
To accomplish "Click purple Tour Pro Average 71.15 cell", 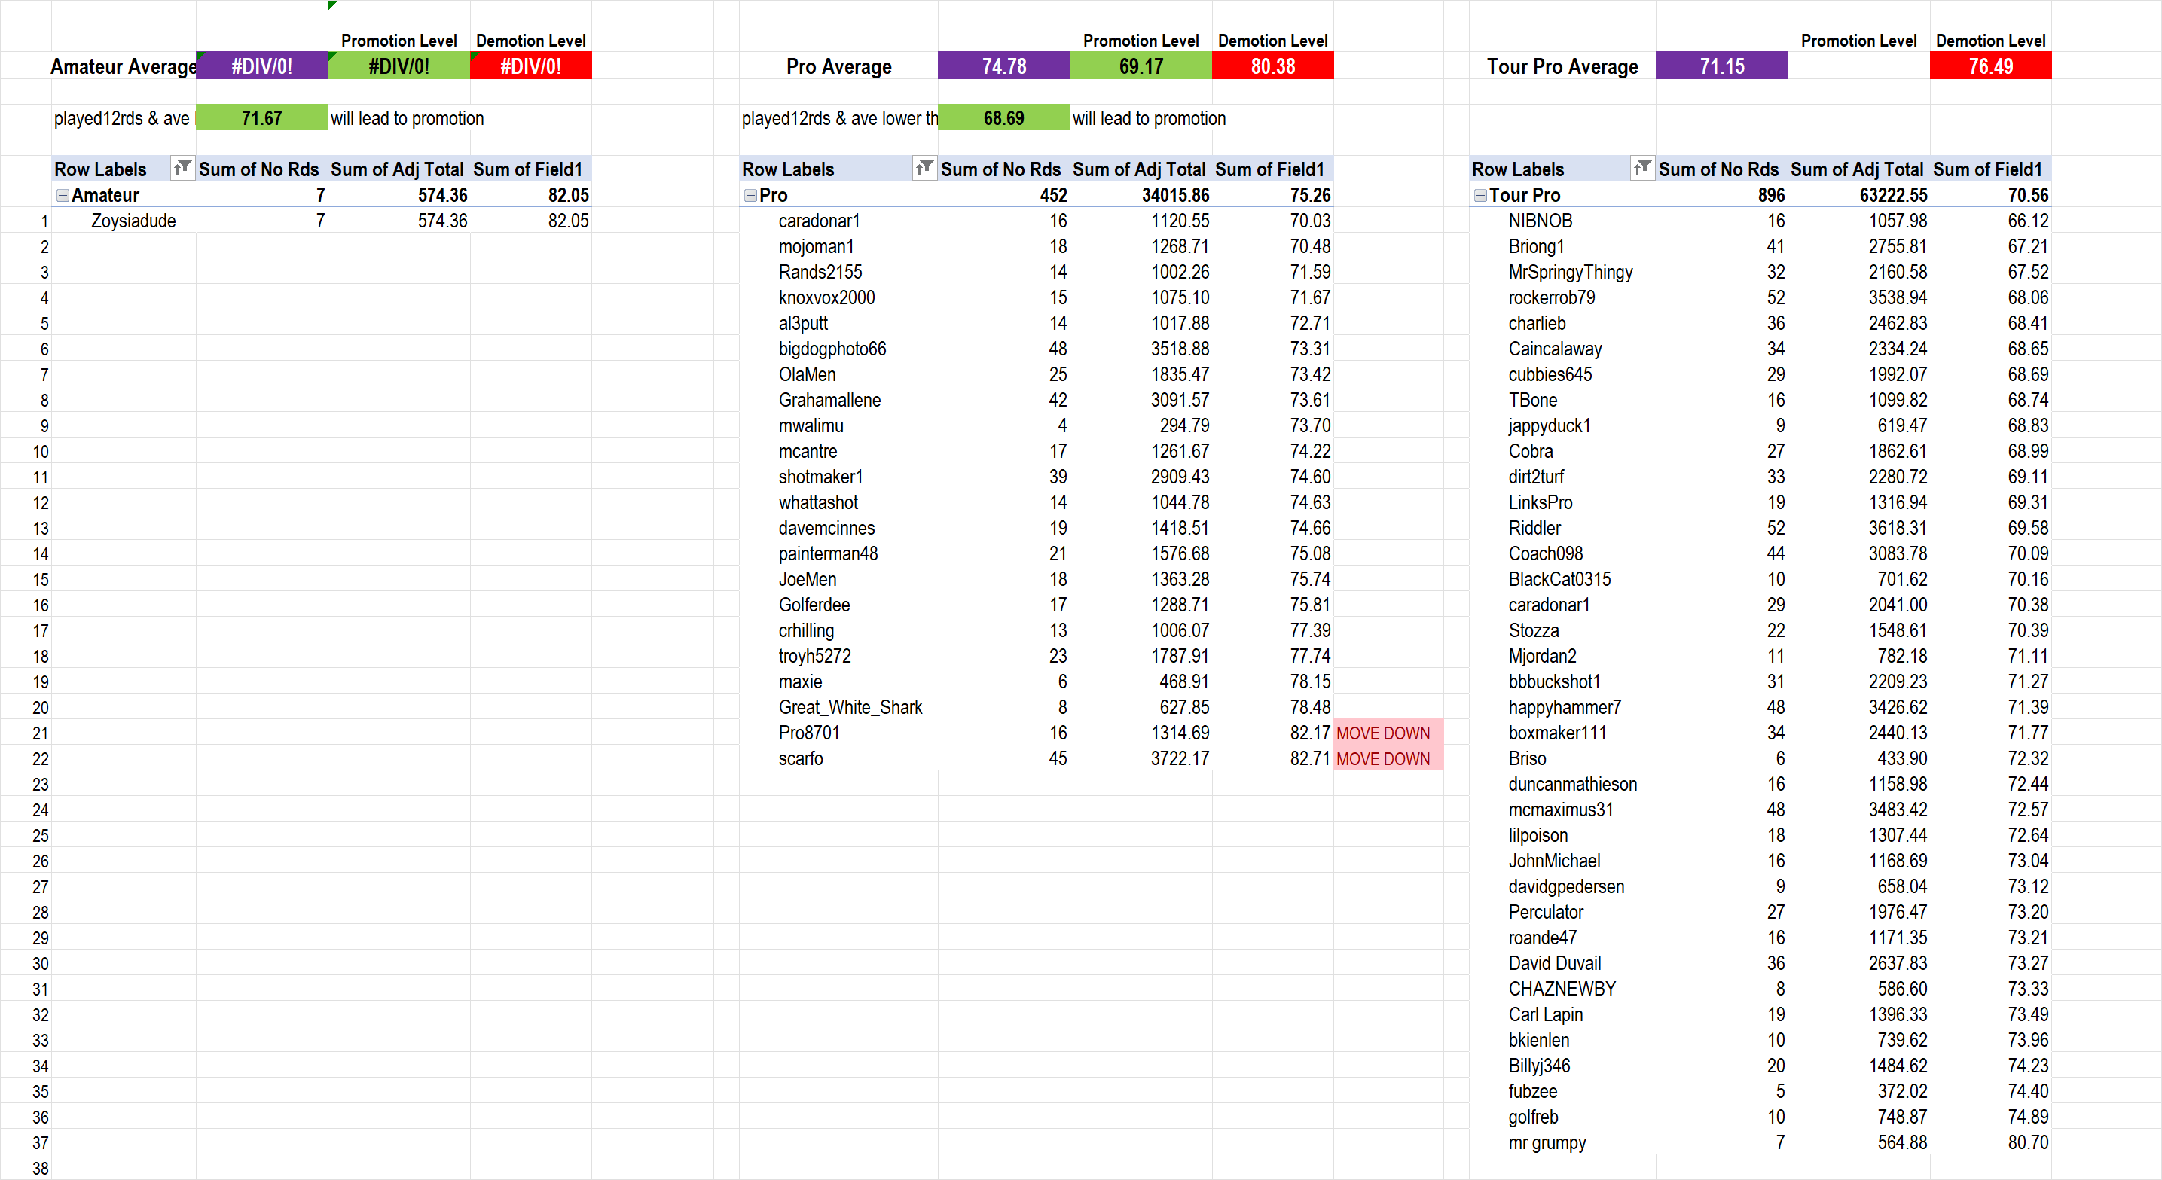I will pyautogui.click(x=1721, y=66).
